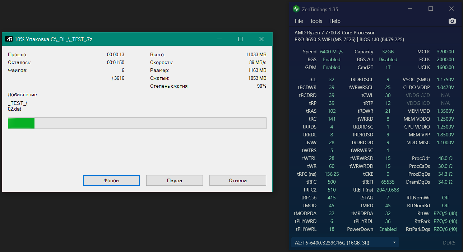Click the 6400 MT/s speed value
463x252 pixels.
click(x=332, y=52)
